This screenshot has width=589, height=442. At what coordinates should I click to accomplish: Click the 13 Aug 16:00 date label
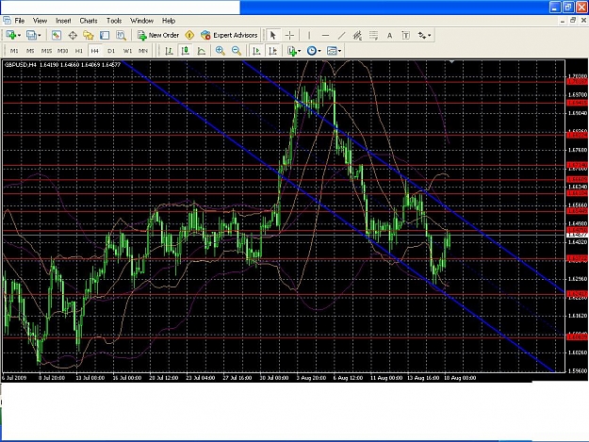[x=423, y=377]
